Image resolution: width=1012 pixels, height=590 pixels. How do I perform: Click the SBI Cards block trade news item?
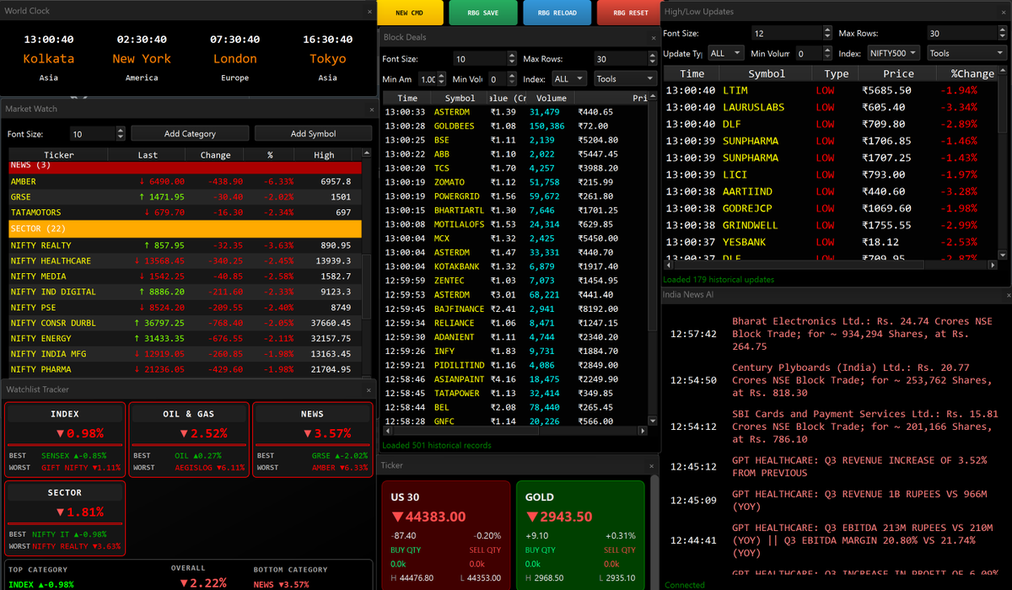pyautogui.click(x=831, y=426)
